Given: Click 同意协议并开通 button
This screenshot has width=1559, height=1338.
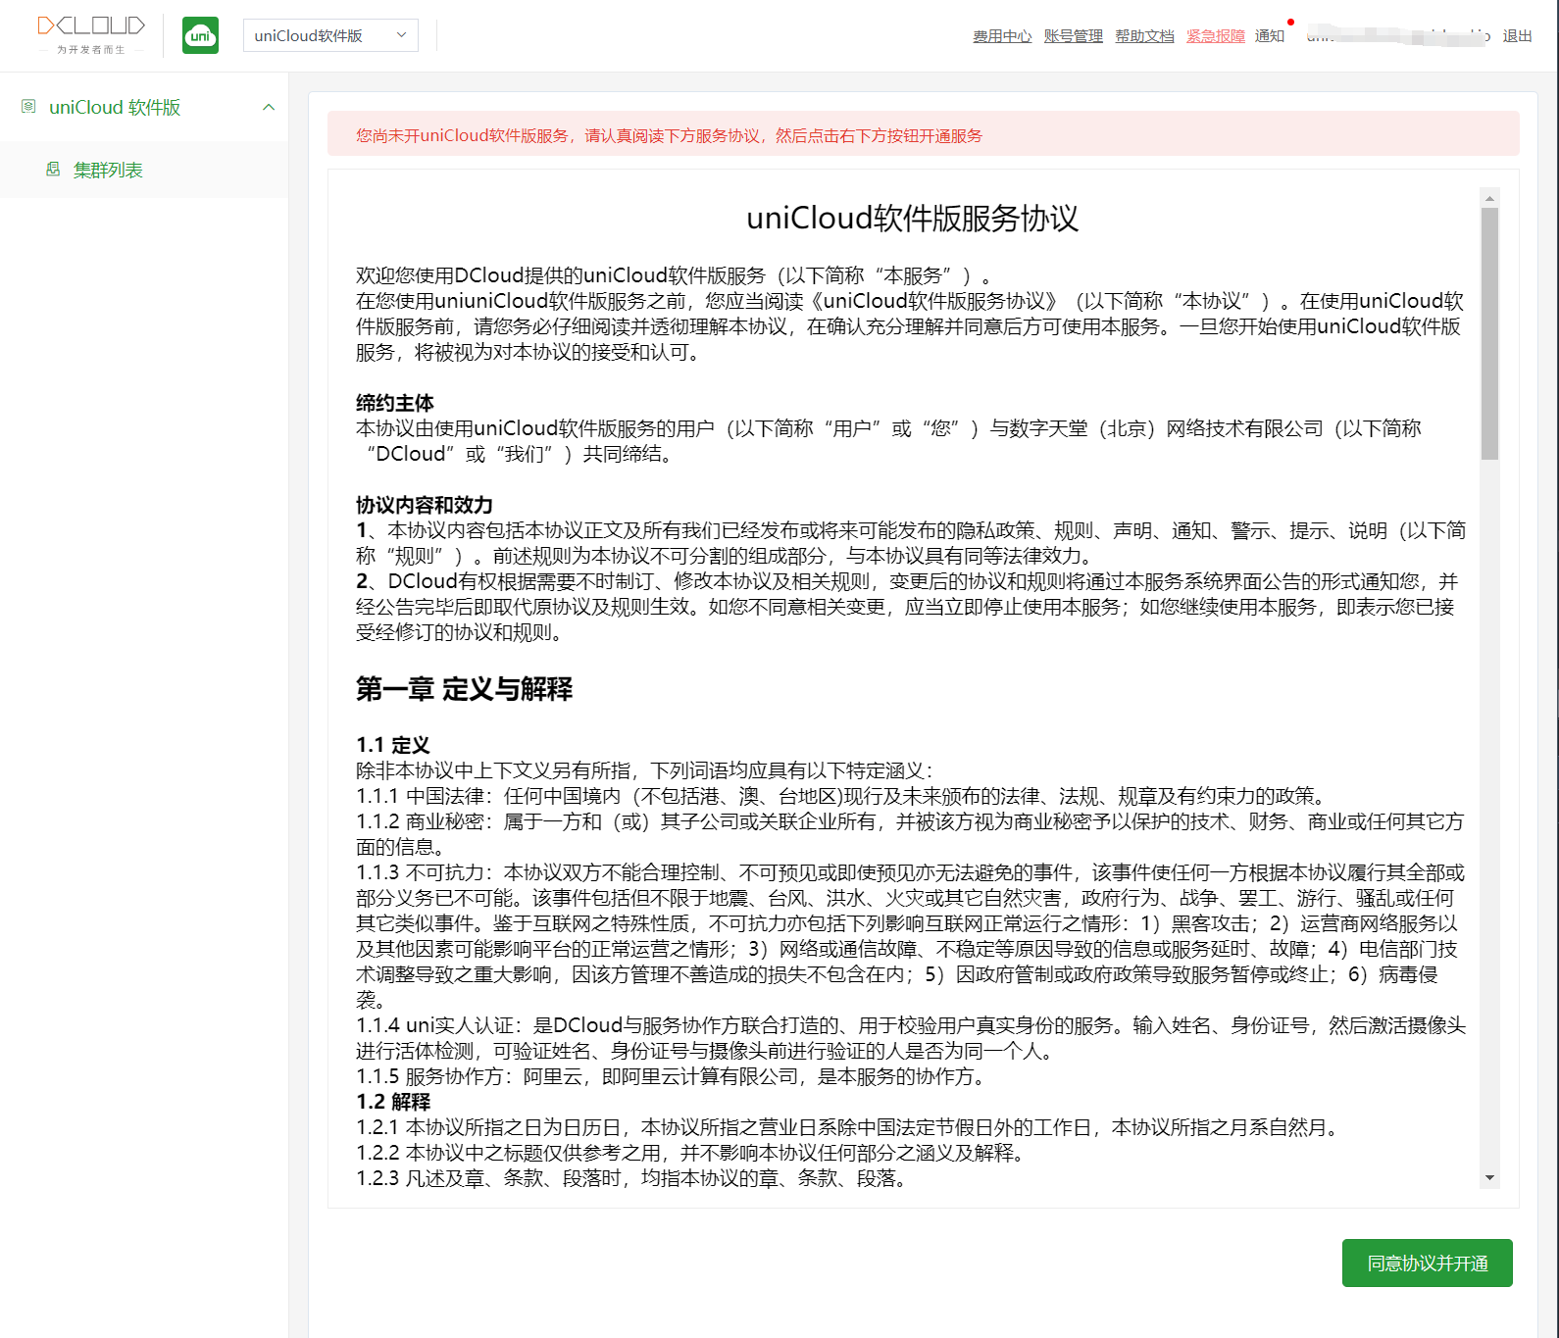Looking at the screenshot, I should point(1427,1264).
